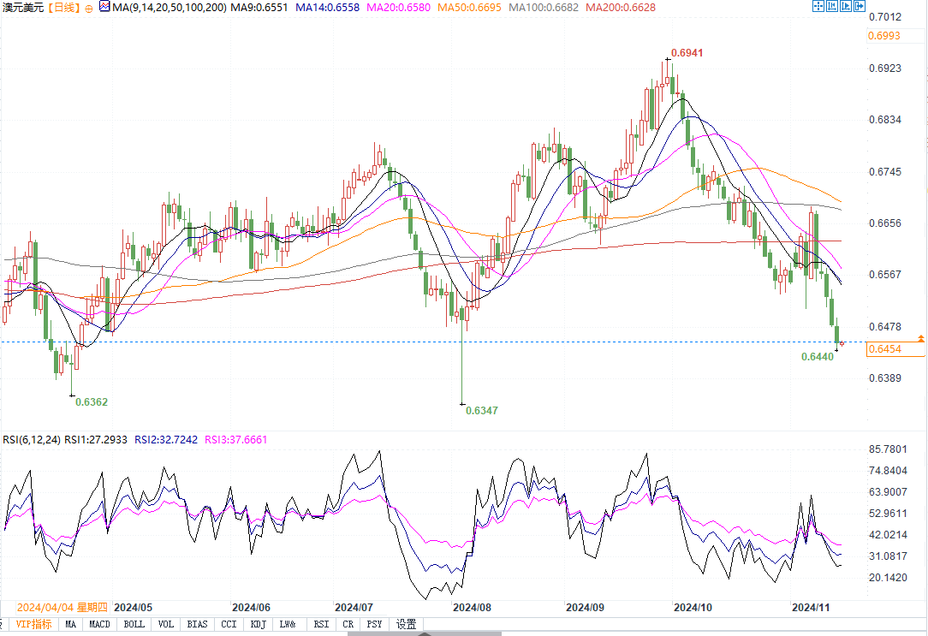The image size is (928, 636).
Task: Open the VIP指标 tab
Action: (x=33, y=624)
